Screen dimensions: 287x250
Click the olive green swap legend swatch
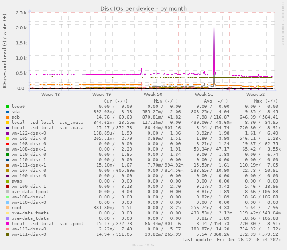click(8, 181)
